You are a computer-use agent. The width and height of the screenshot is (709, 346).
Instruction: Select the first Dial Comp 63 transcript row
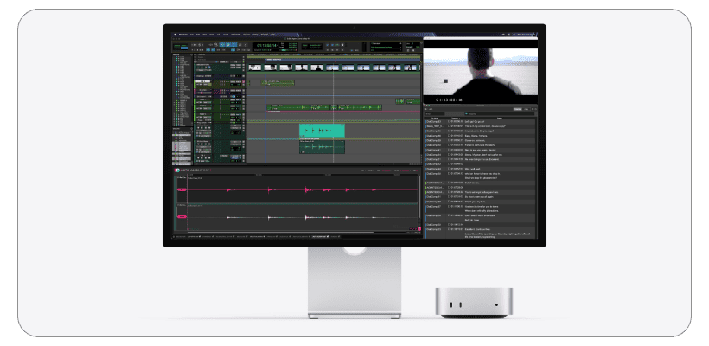(x=480, y=122)
